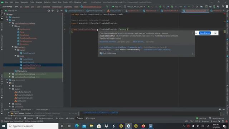The height and width of the screenshot is (129, 229).
Task: Select MainViewModelFactory in project tree
Action: click(x=32, y=65)
